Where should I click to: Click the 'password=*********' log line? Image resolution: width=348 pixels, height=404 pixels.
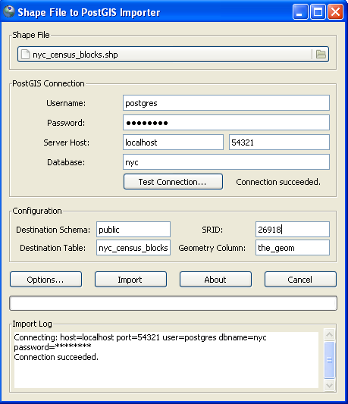coord(52,347)
